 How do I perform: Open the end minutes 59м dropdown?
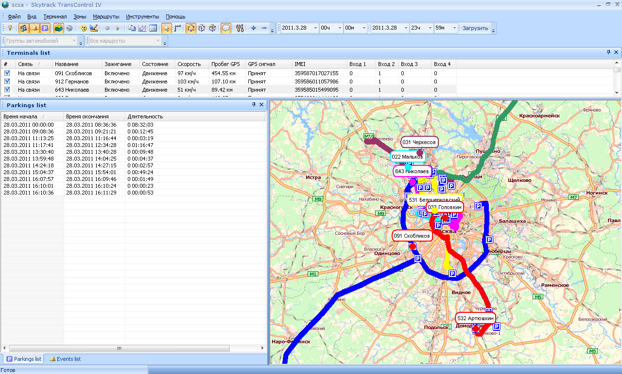point(453,28)
